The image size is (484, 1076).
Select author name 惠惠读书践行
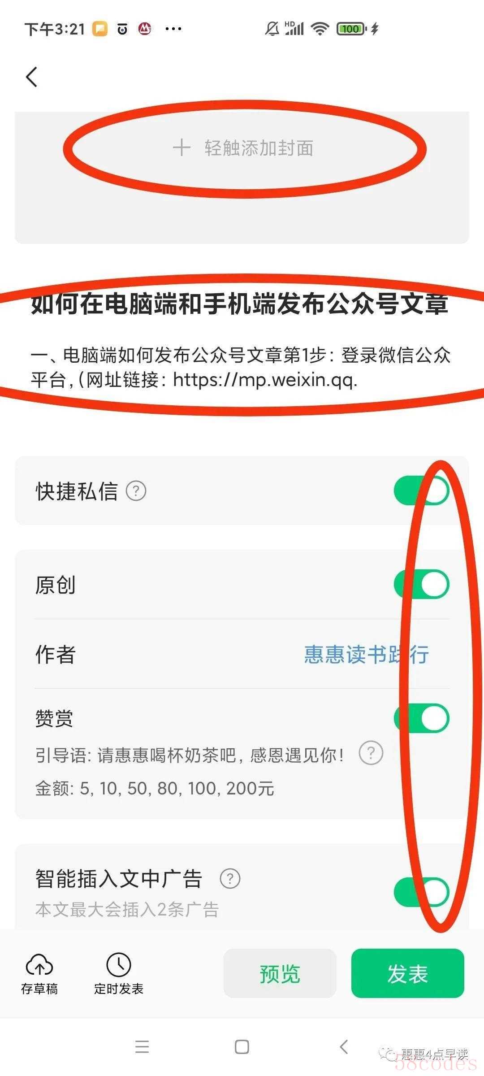367,654
